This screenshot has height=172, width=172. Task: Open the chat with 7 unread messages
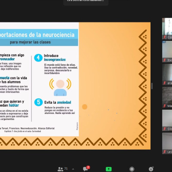tap(86, 169)
